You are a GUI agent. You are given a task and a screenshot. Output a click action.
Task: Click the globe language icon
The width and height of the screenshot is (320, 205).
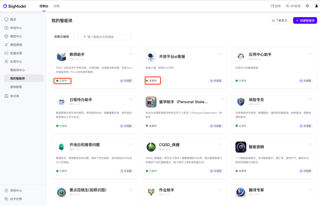point(307,6)
